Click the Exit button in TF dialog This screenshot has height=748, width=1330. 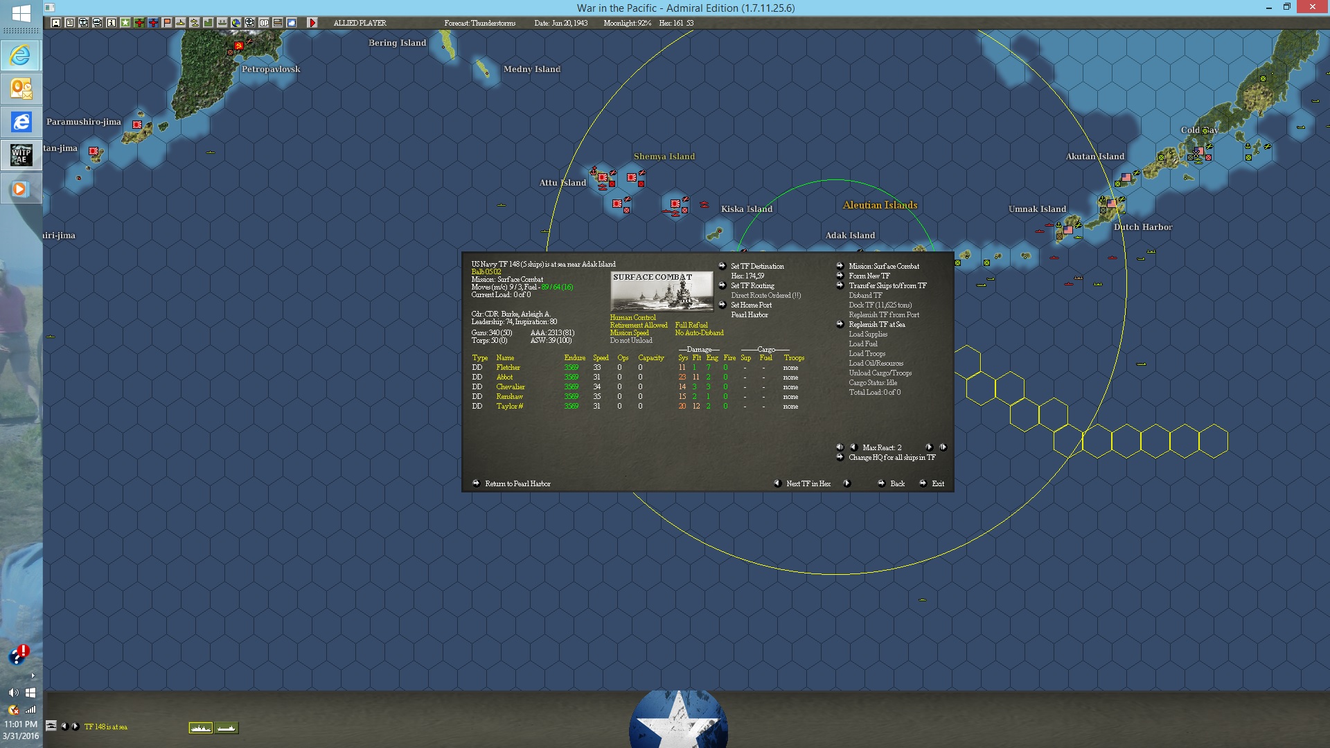pos(938,484)
